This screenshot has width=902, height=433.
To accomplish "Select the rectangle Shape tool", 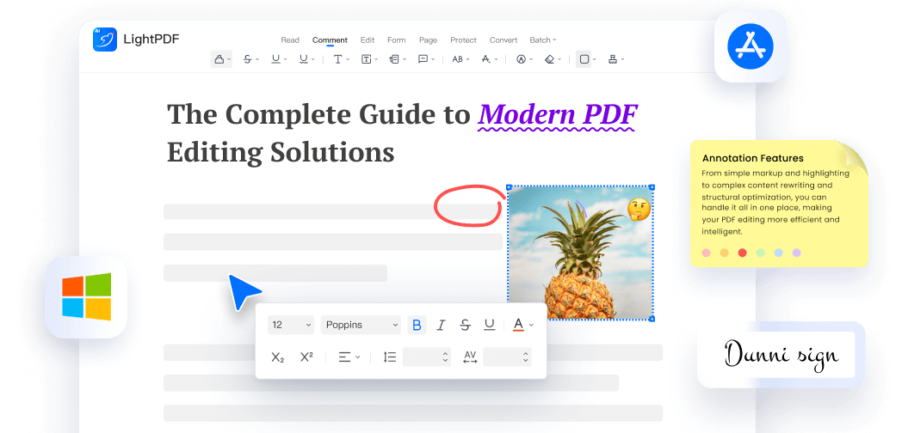I will coord(584,59).
